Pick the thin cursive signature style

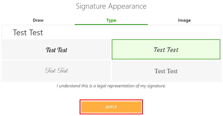(x=57, y=70)
